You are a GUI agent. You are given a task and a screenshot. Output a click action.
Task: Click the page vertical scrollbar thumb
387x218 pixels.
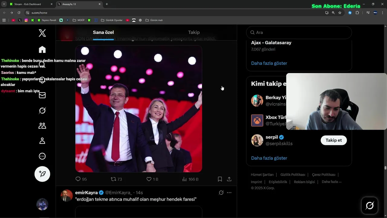click(385, 168)
